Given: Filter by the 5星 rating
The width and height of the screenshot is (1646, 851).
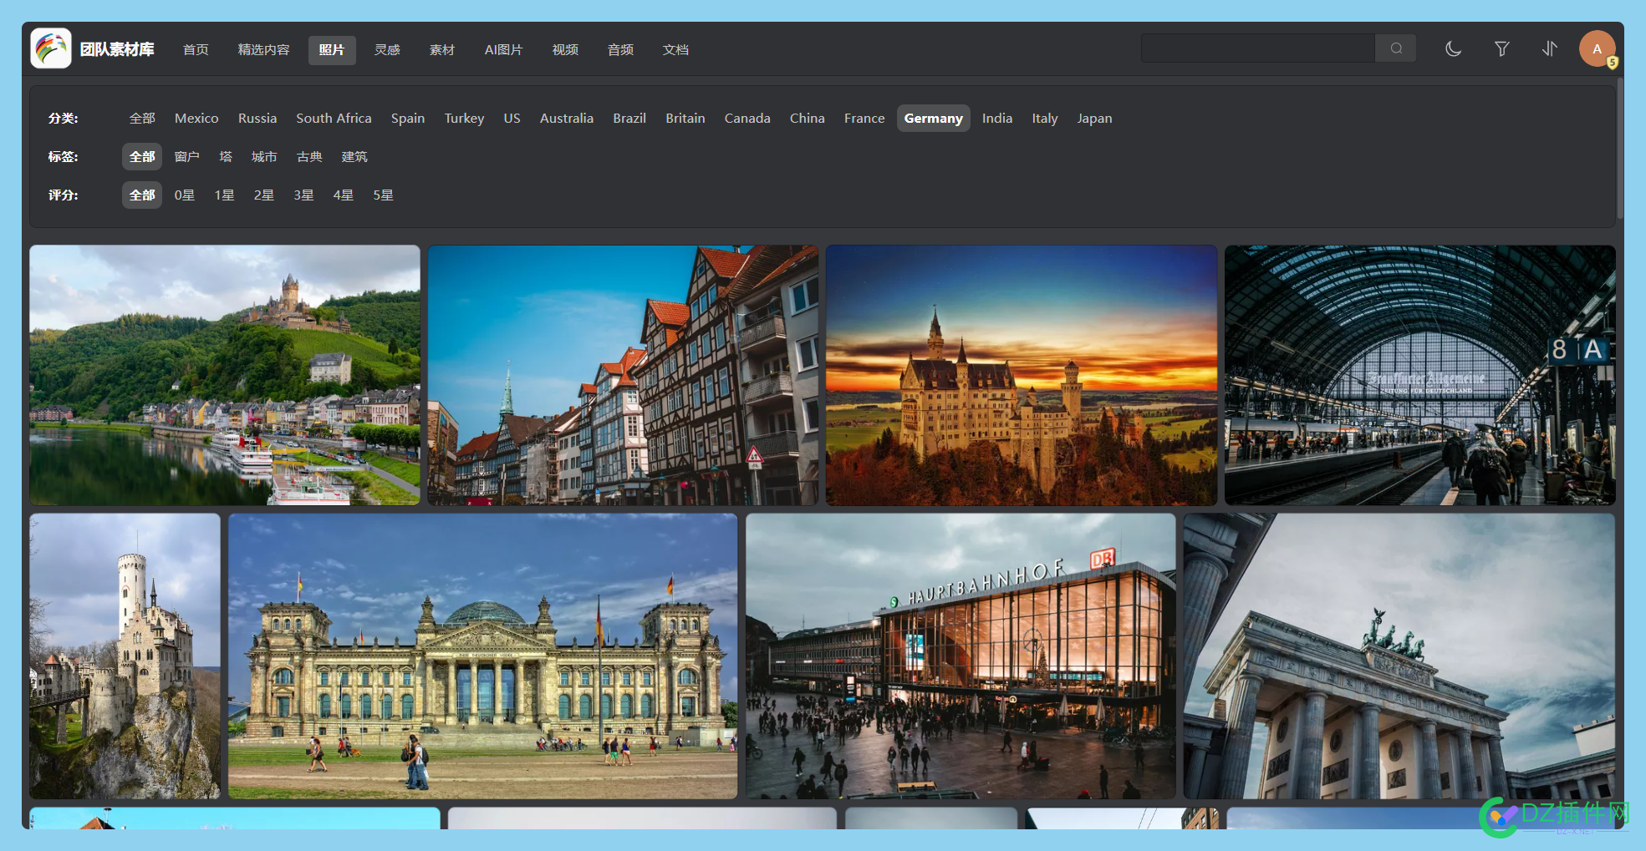Looking at the screenshot, I should 383,195.
